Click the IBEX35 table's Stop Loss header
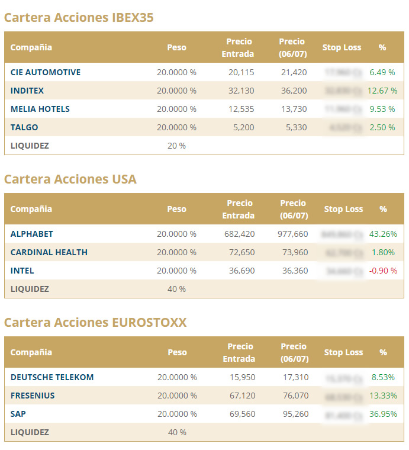 (x=342, y=47)
